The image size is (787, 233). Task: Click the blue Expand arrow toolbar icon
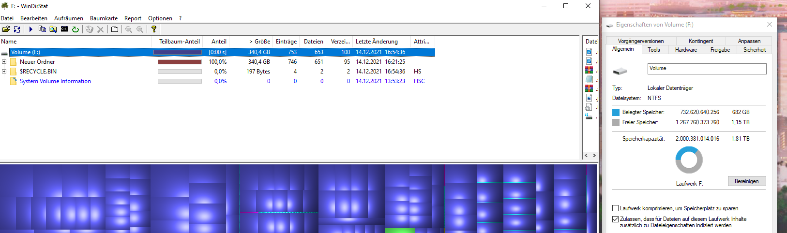pyautogui.click(x=30, y=29)
